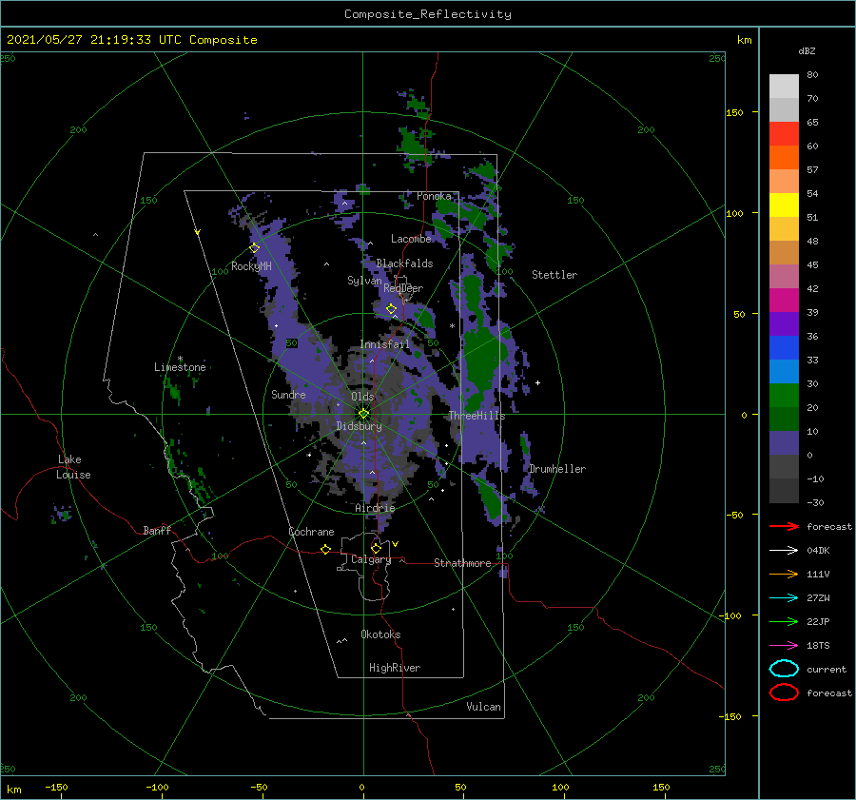Click the 65 dBZ red color swatch
The width and height of the screenshot is (856, 800).
pos(784,134)
